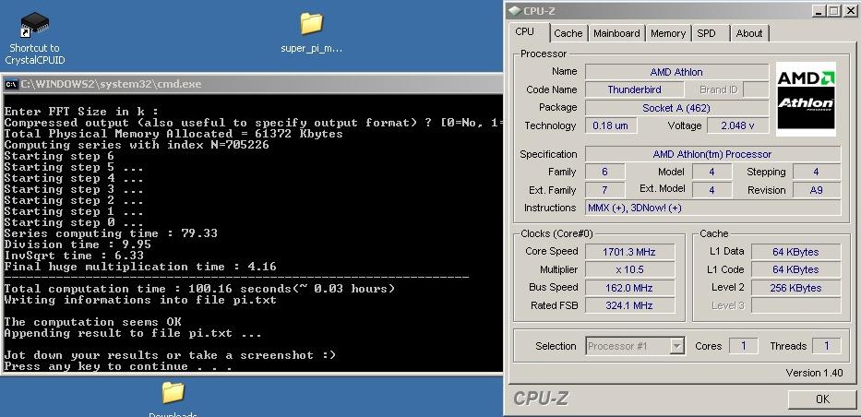This screenshot has width=861, height=417.
Task: Click the Specification field AMD Athlon(tm) Processor
Action: tap(712, 154)
